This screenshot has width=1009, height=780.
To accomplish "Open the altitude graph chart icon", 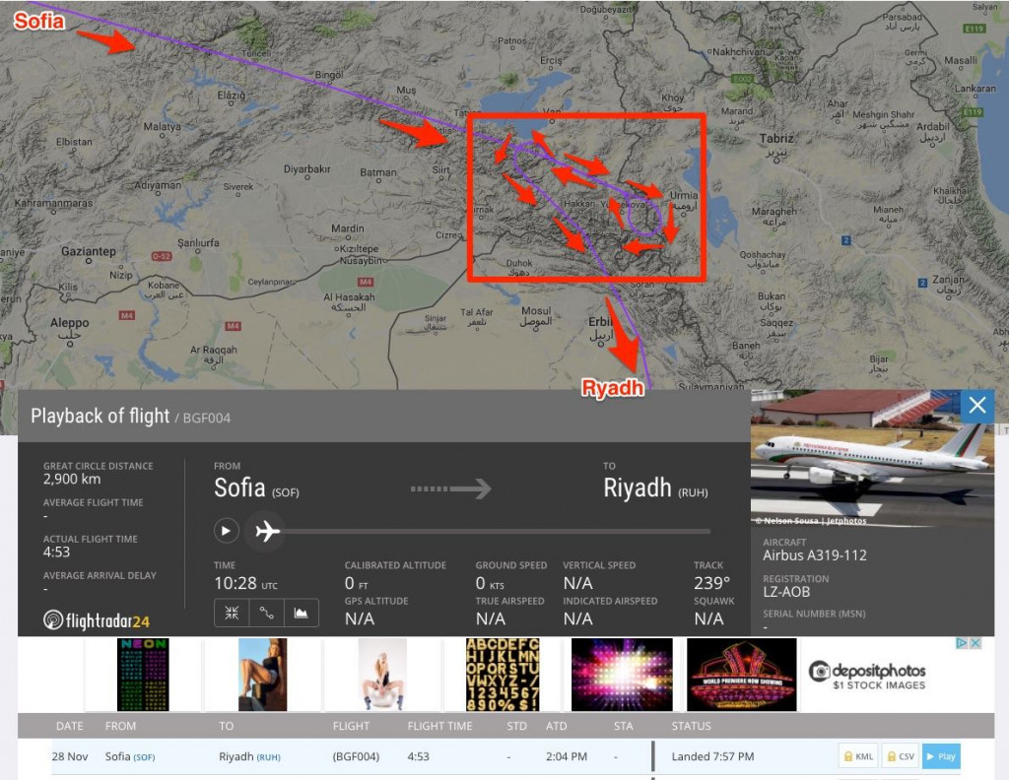I will point(302,613).
